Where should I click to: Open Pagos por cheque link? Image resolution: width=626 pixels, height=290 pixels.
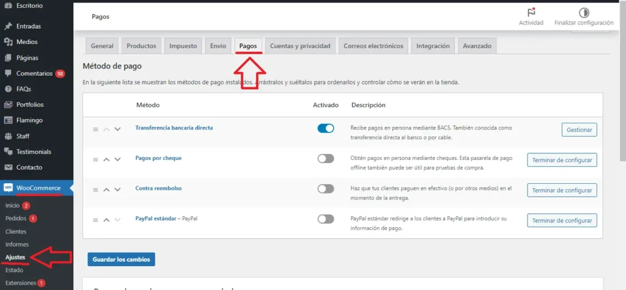tap(158, 158)
